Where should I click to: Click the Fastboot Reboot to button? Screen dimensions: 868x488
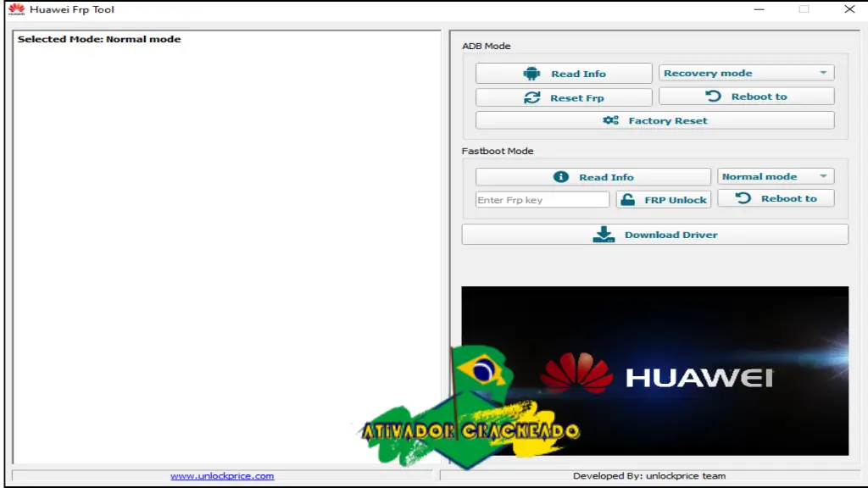point(776,198)
